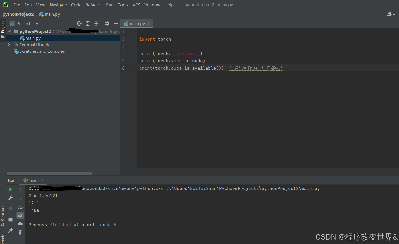Open the Help menu
This screenshot has height=244, width=399.
click(x=169, y=5)
